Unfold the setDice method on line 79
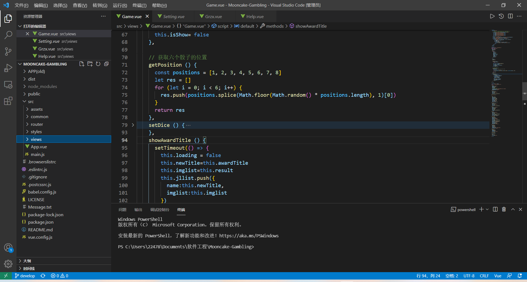This screenshot has width=527, height=282. [x=133, y=125]
